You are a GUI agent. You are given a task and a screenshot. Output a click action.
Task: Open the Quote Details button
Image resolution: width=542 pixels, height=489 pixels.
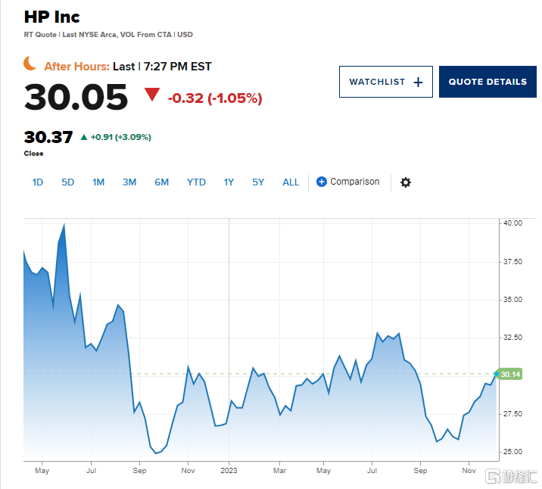(x=487, y=82)
